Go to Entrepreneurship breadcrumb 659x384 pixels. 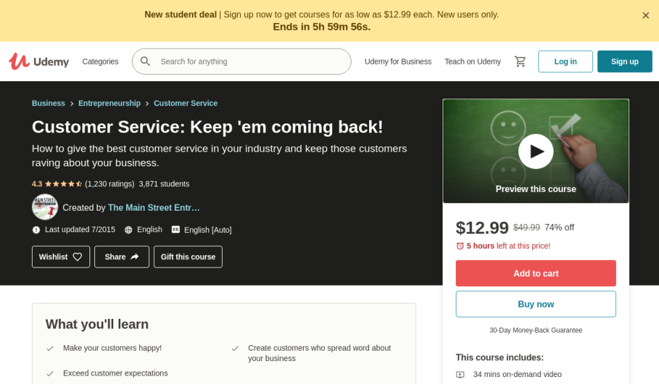[110, 103]
